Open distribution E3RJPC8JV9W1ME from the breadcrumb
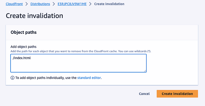 72,4
